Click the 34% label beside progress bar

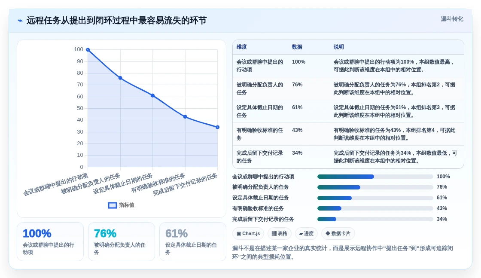442,219
